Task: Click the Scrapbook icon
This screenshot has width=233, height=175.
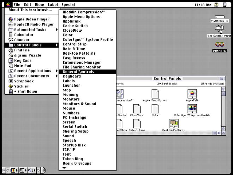Action: (11, 81)
